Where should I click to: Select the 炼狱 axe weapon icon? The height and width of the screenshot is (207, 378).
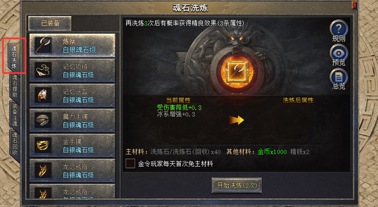point(43,45)
